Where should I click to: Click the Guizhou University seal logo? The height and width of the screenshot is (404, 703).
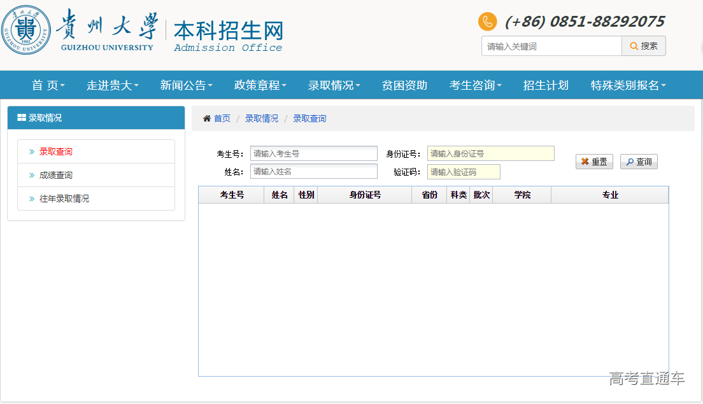pos(26,29)
